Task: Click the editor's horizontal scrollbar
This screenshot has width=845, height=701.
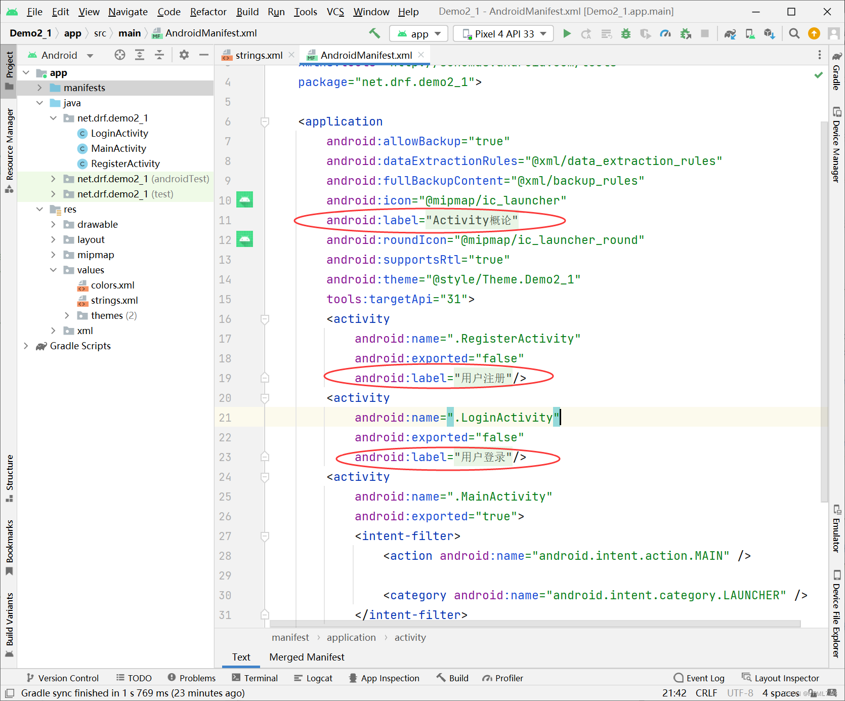Action: click(535, 624)
